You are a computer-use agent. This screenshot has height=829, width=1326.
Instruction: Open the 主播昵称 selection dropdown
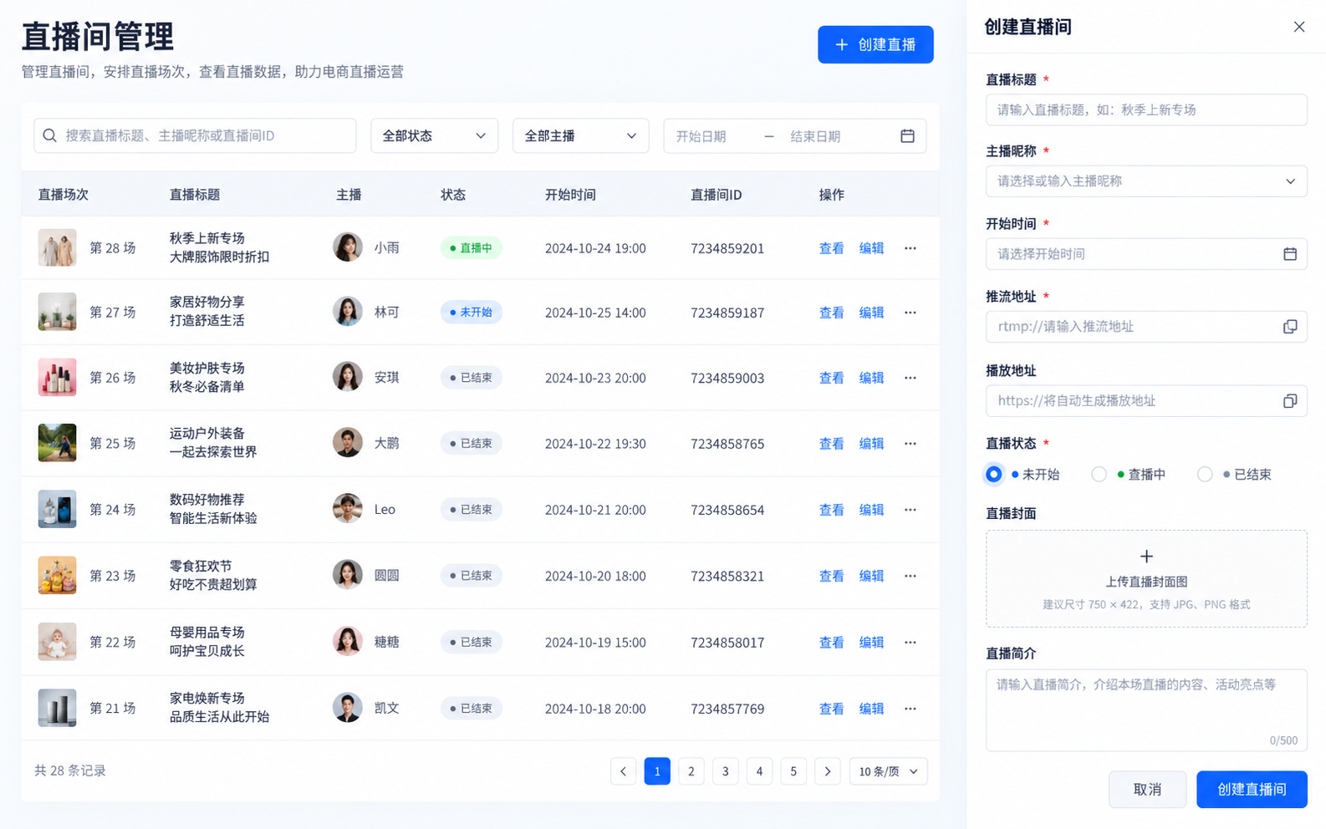click(1146, 181)
